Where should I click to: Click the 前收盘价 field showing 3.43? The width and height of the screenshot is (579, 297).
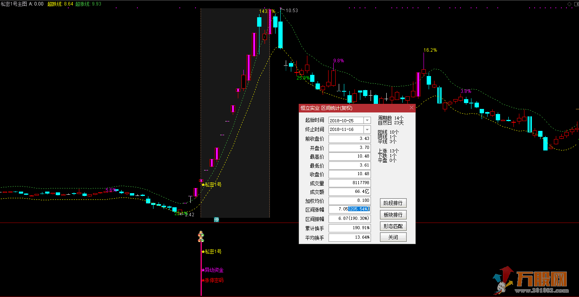click(349, 139)
